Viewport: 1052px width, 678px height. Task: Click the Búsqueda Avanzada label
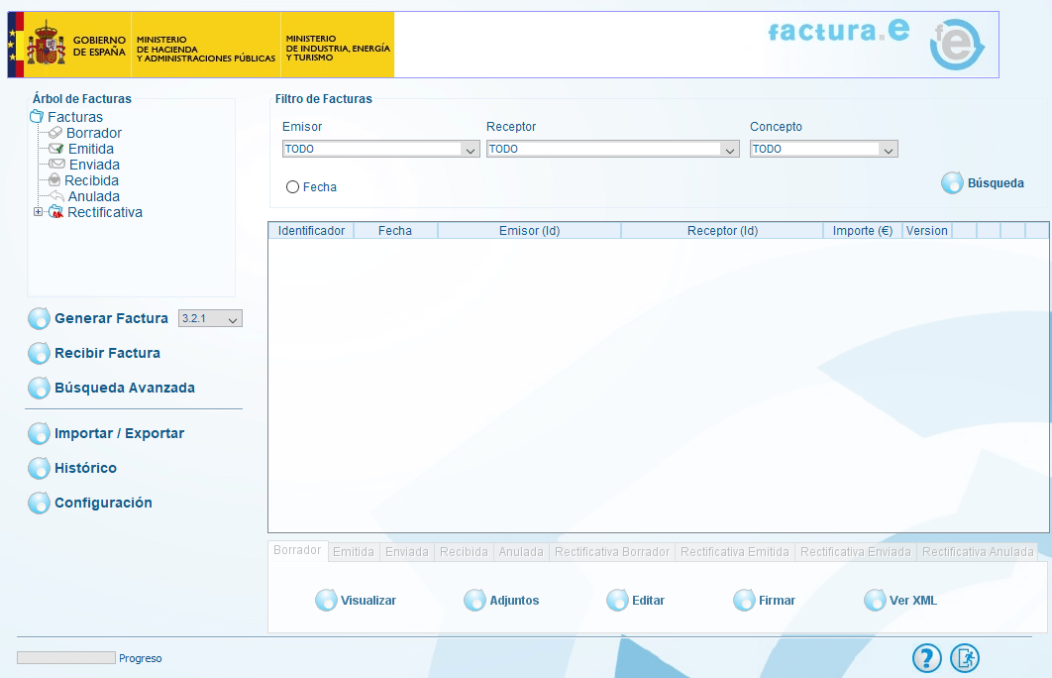pos(125,388)
